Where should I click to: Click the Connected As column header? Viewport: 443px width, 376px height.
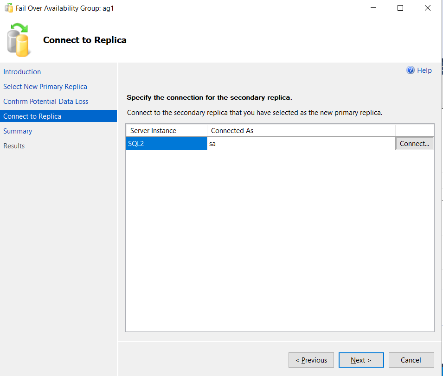301,131
